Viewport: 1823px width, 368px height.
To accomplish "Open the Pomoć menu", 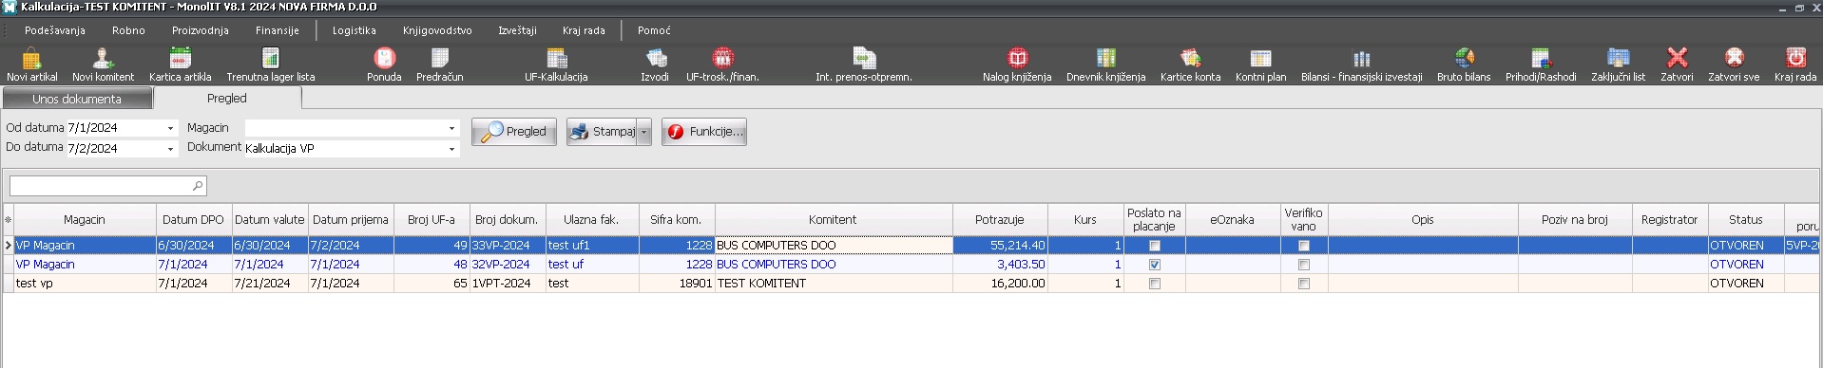I will [654, 30].
